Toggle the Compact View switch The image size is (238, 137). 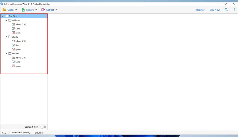[43, 127]
